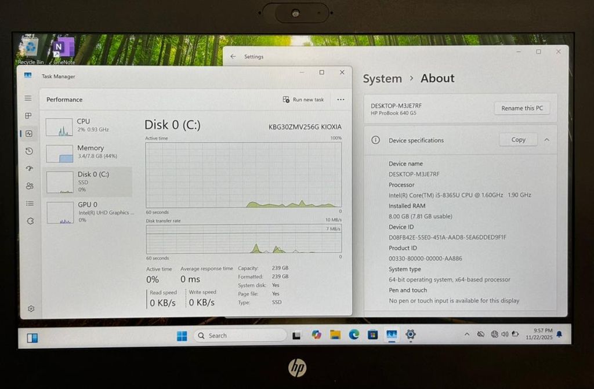
Task: Open Processes page in Task Manager sidebar
Action: (28, 116)
